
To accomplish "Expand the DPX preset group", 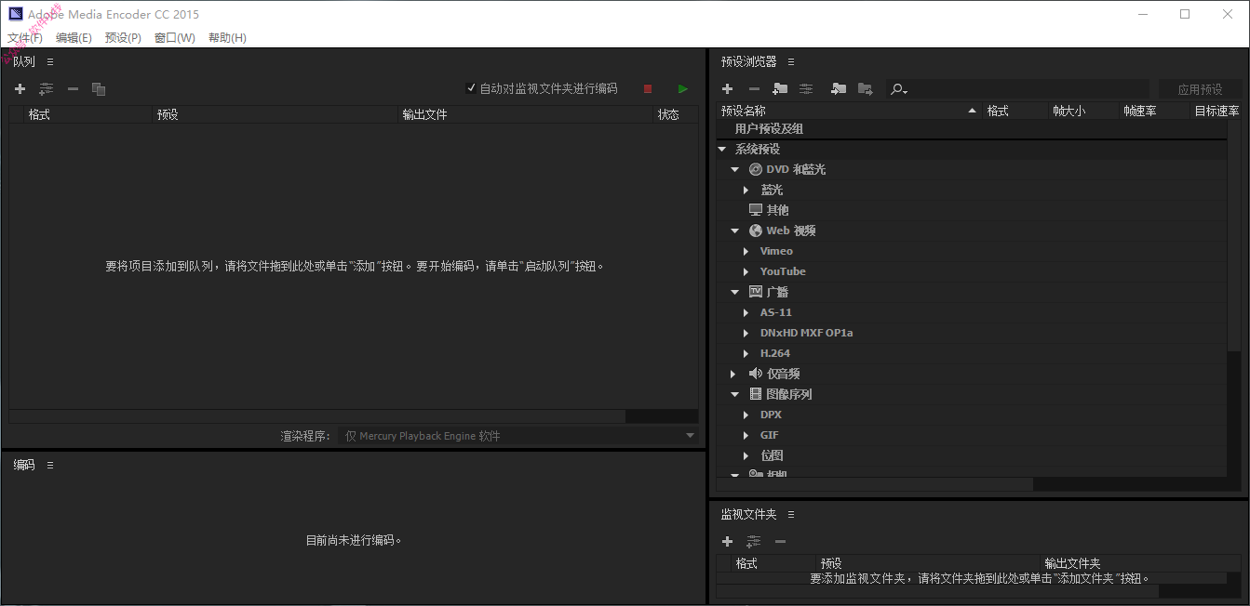I will 746,415.
